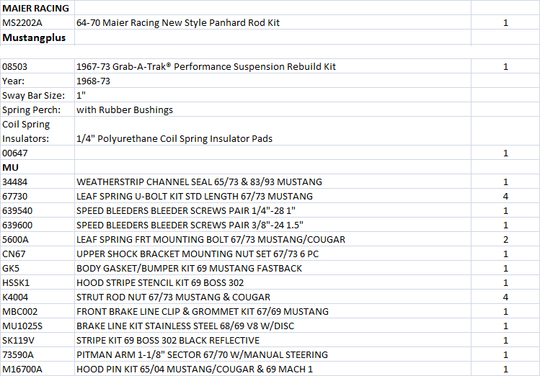Select quantity 1 in 00647 row
Viewport: 540px width, 376px height.
[x=505, y=153]
